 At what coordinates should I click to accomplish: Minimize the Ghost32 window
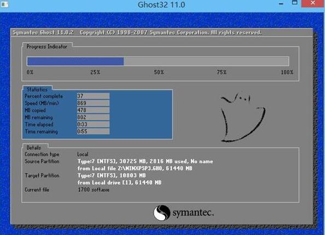tap(281, 3)
